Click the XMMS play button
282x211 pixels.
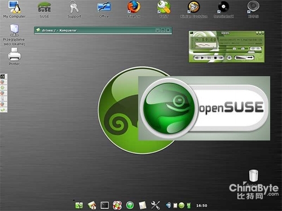pyautogui.click(x=202, y=58)
